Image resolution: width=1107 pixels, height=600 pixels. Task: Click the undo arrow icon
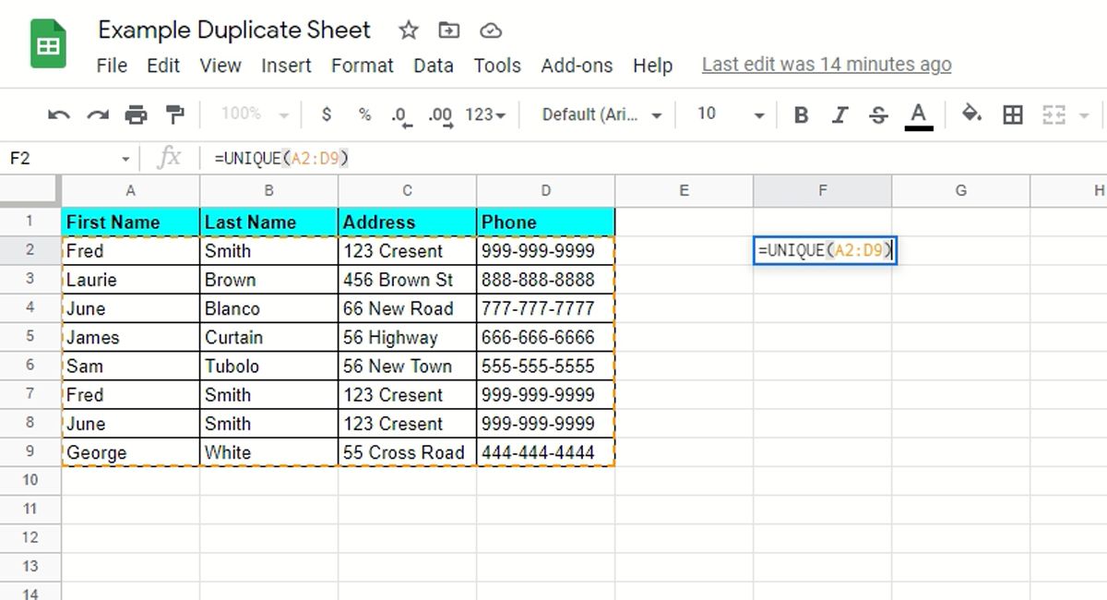tap(59, 114)
